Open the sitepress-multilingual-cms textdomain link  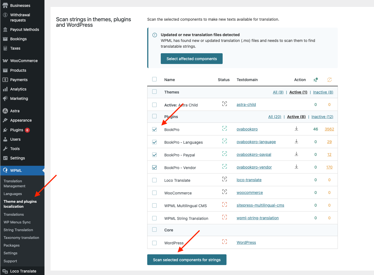point(260,205)
